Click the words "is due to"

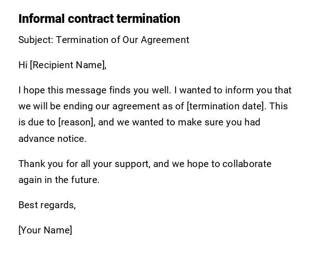pyautogui.click(x=37, y=122)
